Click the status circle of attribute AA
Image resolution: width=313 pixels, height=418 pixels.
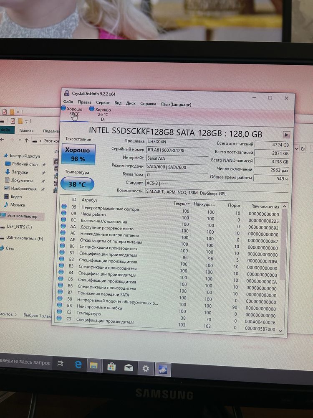[x=63, y=226]
